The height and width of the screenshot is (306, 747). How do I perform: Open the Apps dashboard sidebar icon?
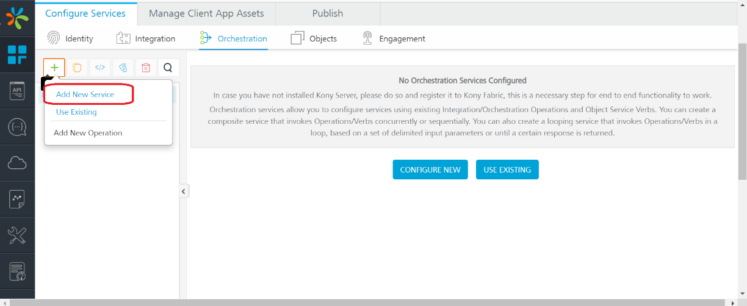pyautogui.click(x=17, y=54)
